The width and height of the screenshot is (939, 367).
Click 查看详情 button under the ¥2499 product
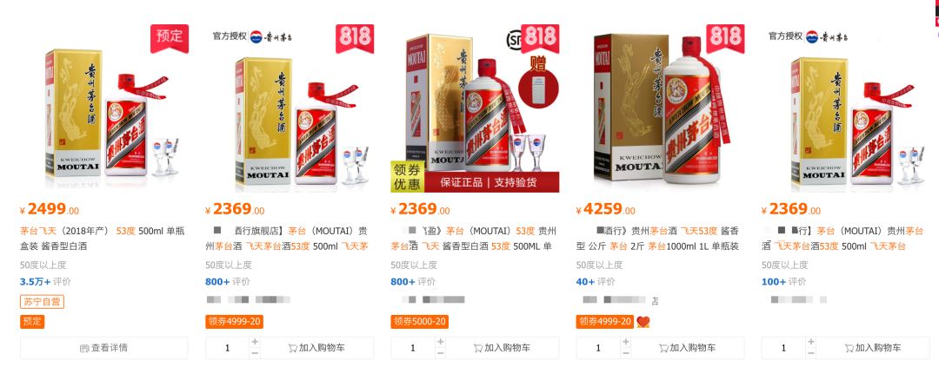[x=103, y=348]
